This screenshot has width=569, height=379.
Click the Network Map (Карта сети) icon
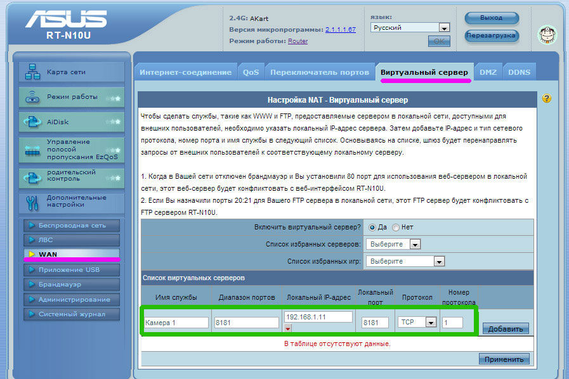click(x=32, y=72)
